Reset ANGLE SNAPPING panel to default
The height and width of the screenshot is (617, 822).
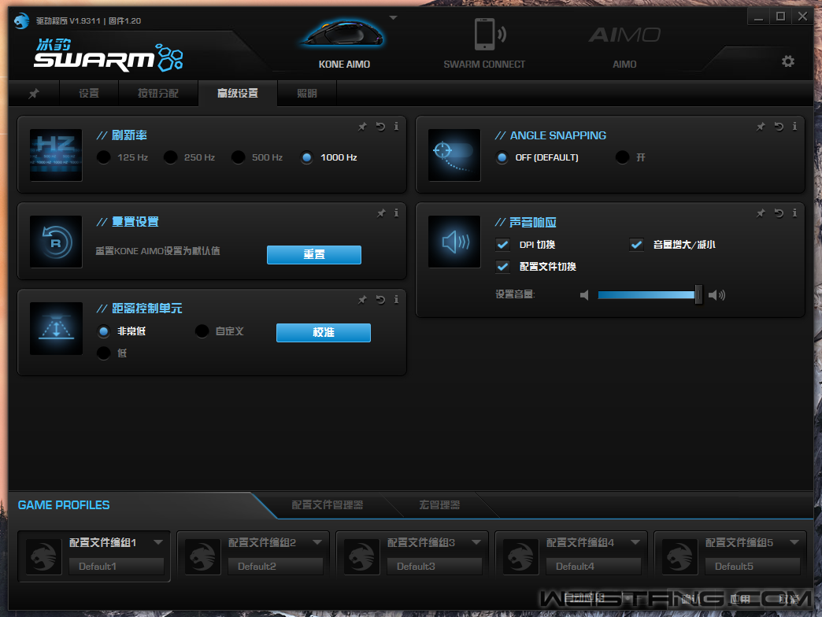[779, 126]
